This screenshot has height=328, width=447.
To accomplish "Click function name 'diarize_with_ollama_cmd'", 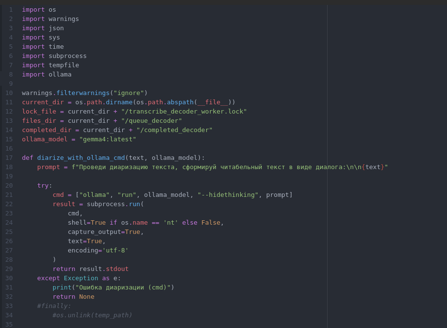I will 81,158.
